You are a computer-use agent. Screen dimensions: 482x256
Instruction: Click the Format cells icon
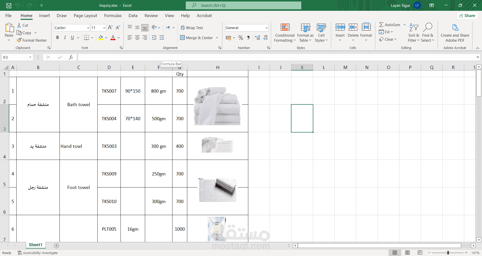tap(366, 27)
